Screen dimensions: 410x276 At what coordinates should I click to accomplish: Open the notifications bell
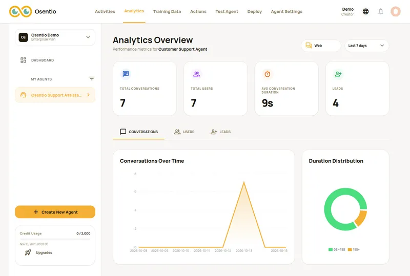(x=380, y=11)
